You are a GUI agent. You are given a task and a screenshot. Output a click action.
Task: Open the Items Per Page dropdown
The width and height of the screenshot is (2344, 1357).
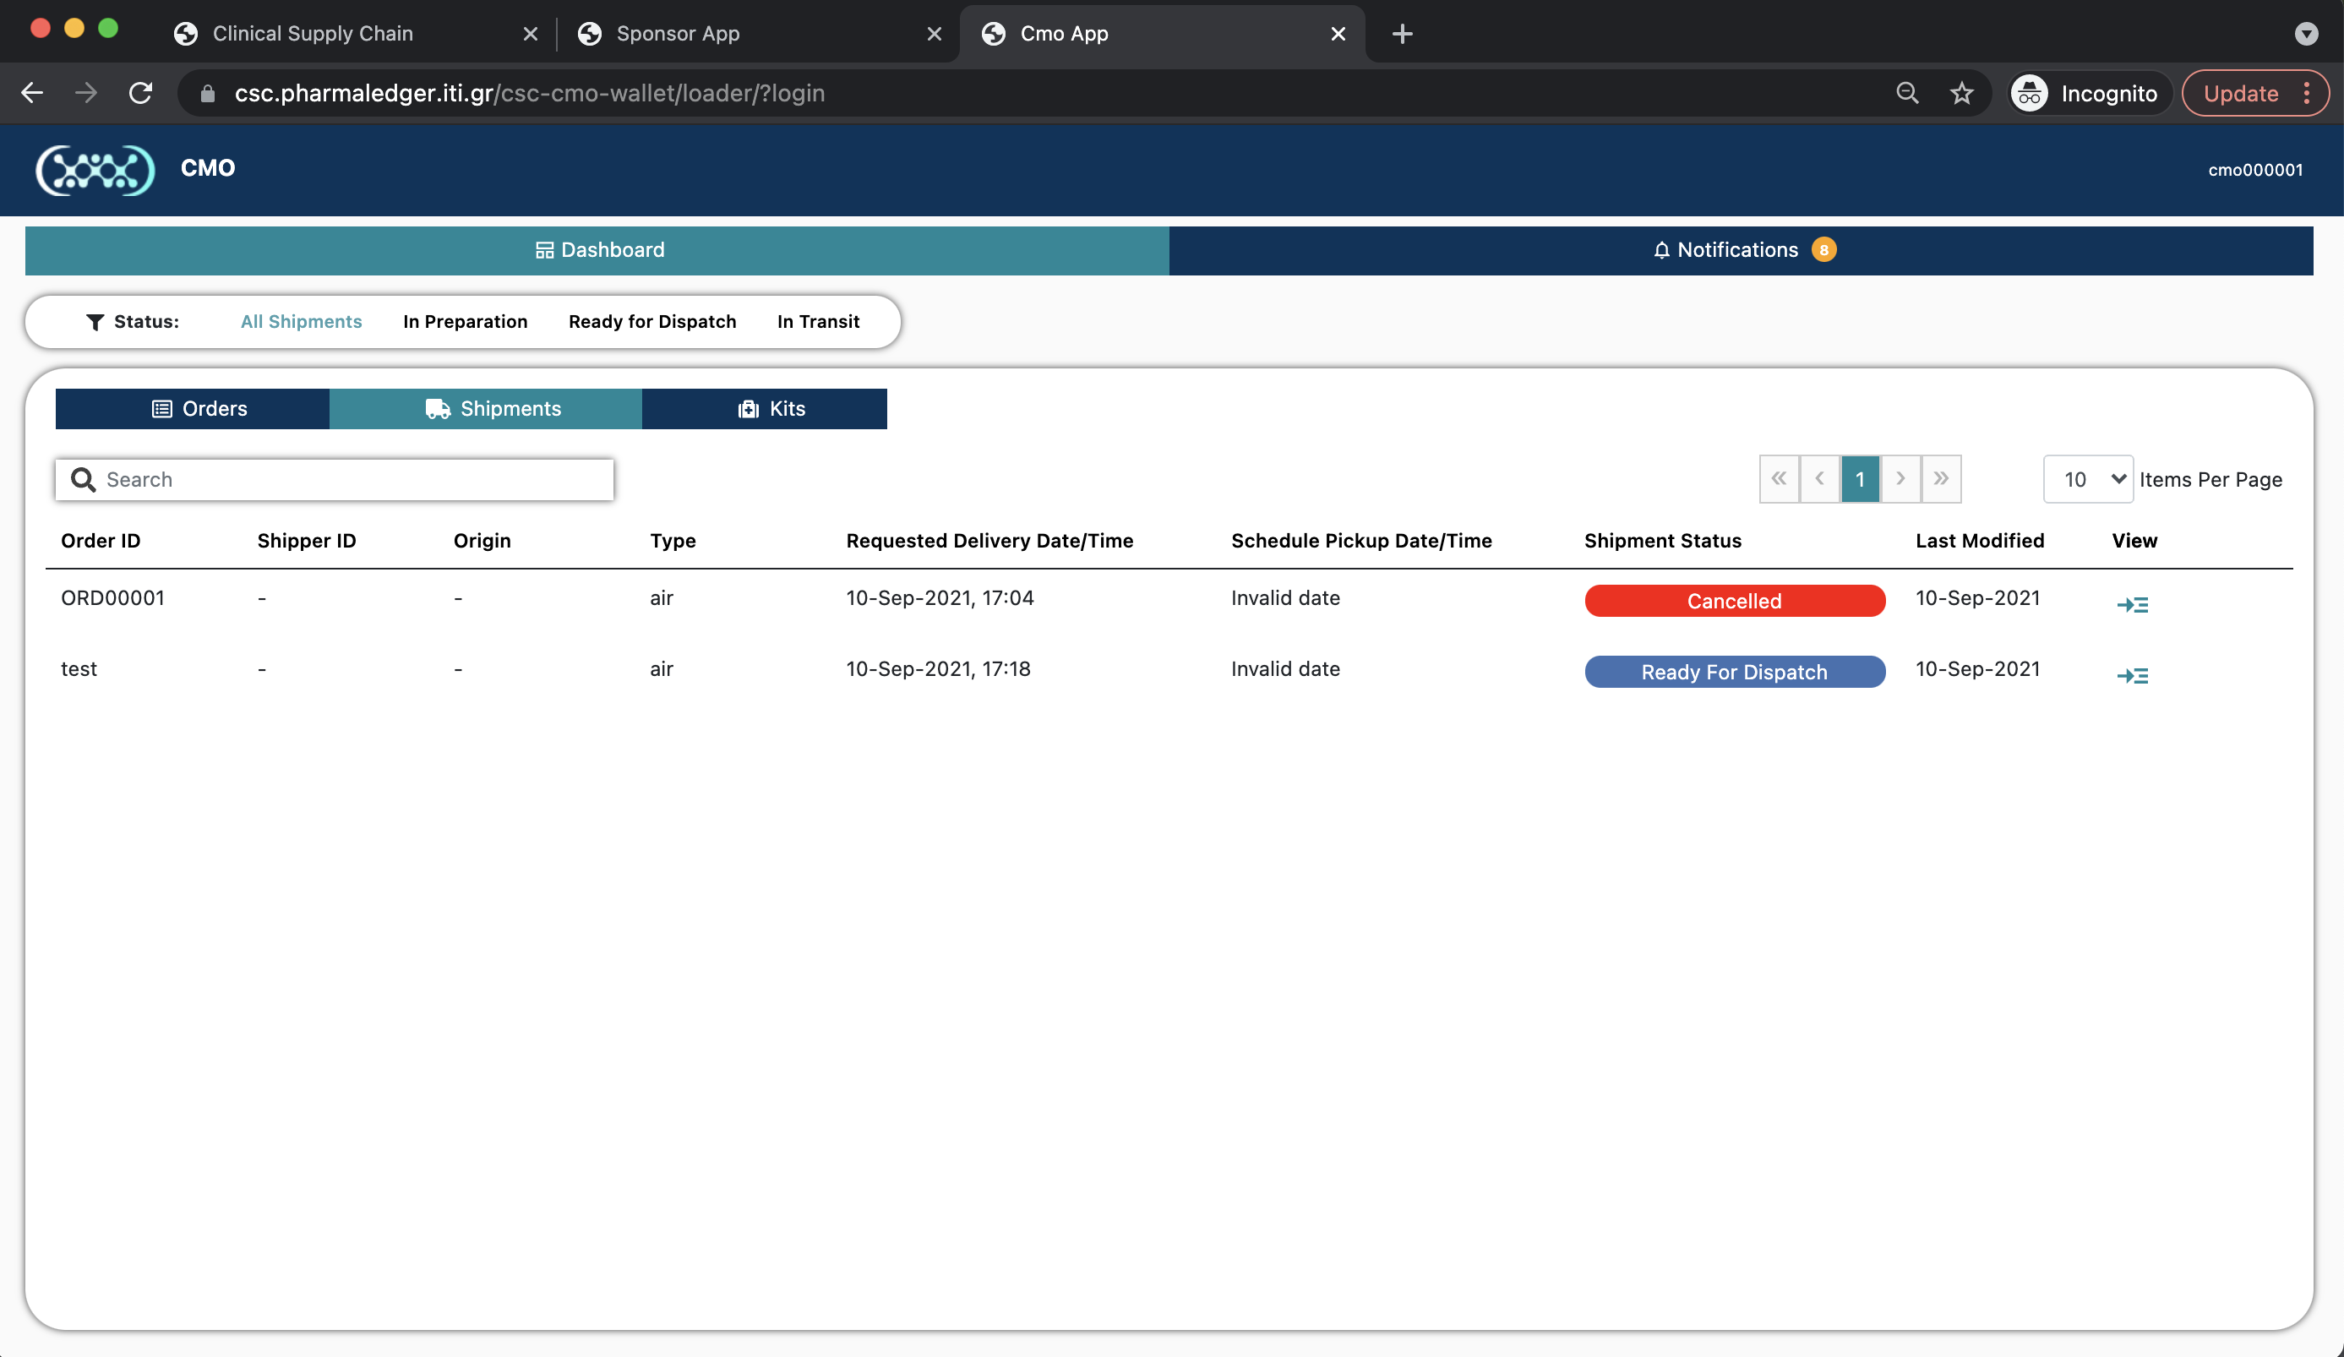[x=2087, y=479]
